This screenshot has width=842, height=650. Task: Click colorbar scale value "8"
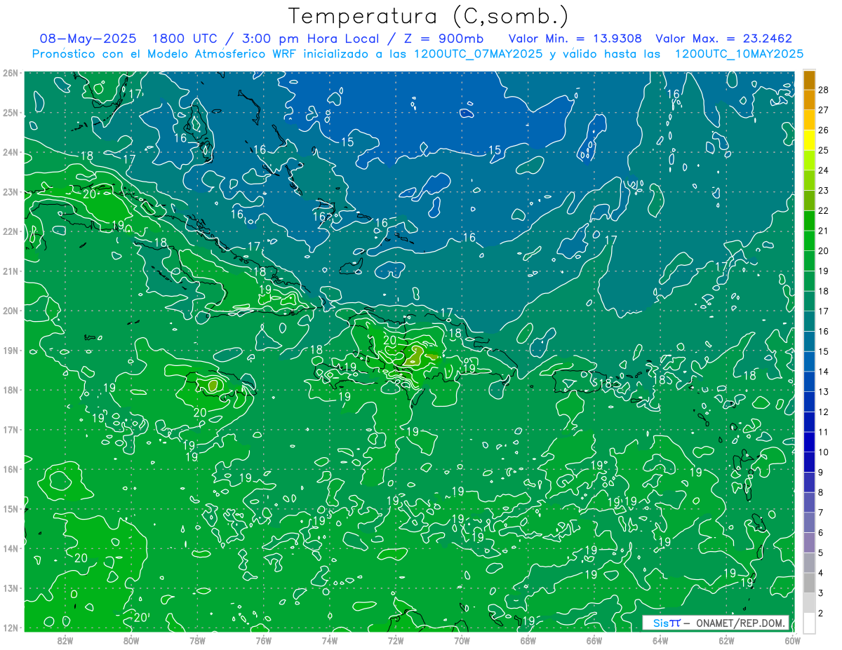pyautogui.click(x=821, y=492)
